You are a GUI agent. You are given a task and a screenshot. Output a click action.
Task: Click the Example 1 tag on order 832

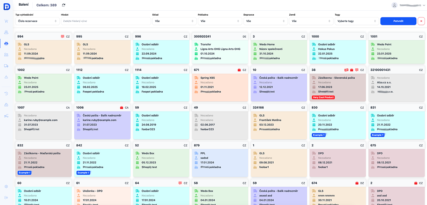24,173
